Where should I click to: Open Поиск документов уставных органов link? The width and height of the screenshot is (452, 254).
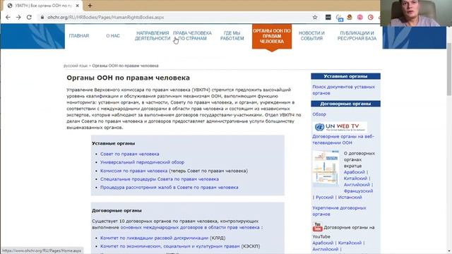pos(344,90)
